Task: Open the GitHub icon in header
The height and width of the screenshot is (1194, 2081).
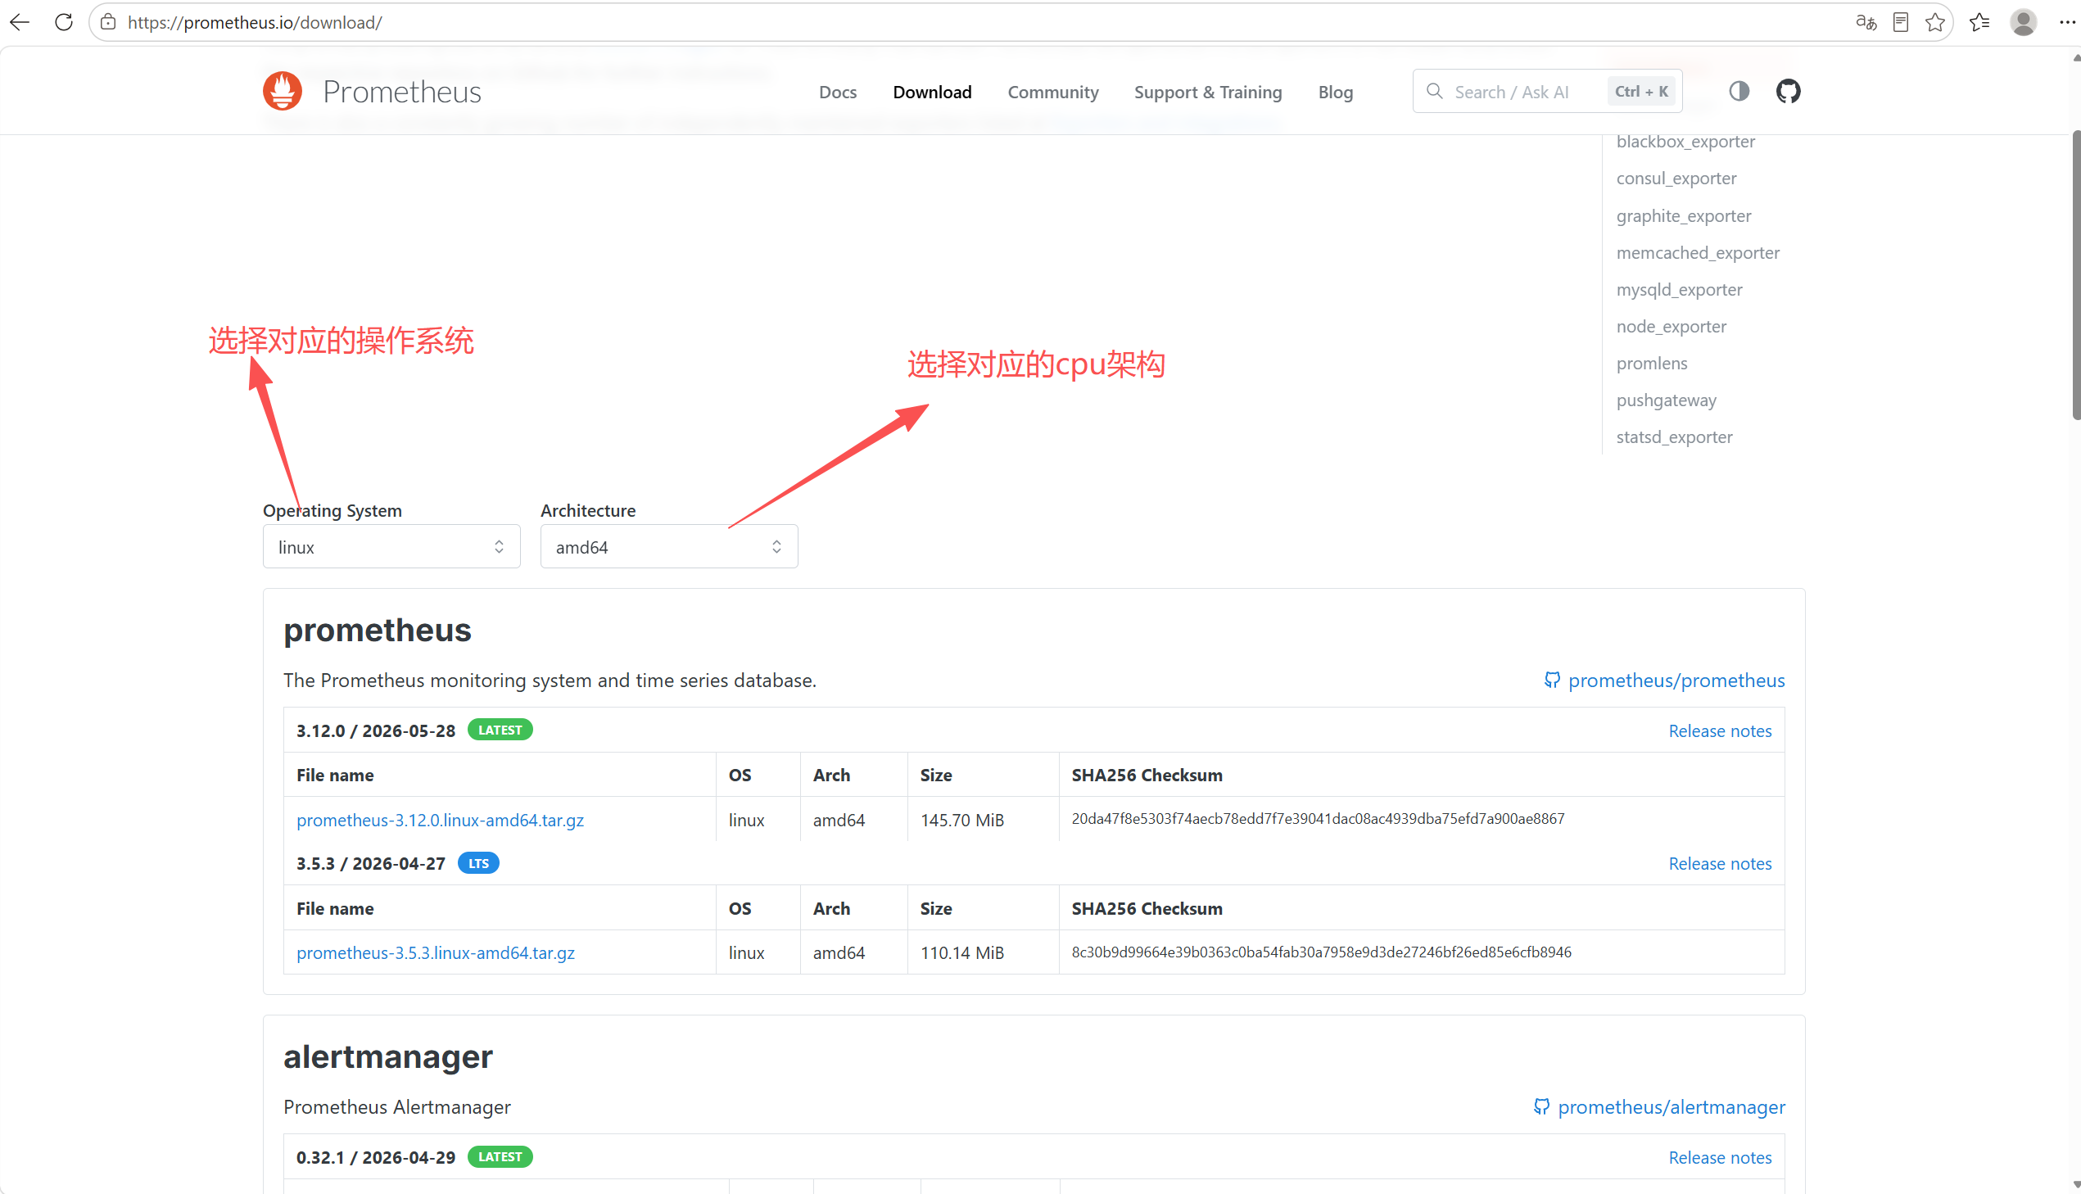Action: 1789,91
